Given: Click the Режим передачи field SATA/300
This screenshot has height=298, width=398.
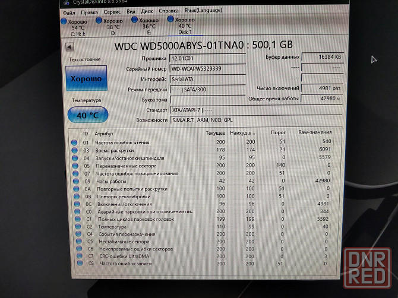Looking at the screenshot, I should coord(208,89).
